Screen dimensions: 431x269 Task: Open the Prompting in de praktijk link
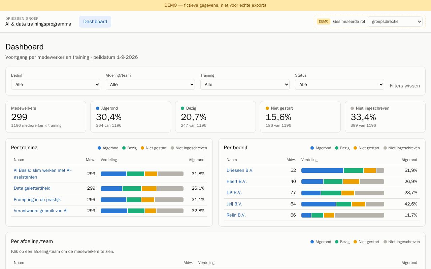(x=37, y=200)
